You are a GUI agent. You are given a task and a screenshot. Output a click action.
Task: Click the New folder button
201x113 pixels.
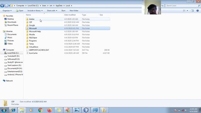pyautogui.click(x=74, y=11)
